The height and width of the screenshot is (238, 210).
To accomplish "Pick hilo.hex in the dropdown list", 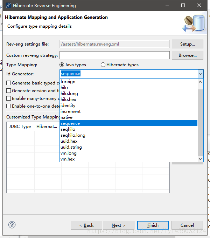I will pyautogui.click(x=129, y=100).
